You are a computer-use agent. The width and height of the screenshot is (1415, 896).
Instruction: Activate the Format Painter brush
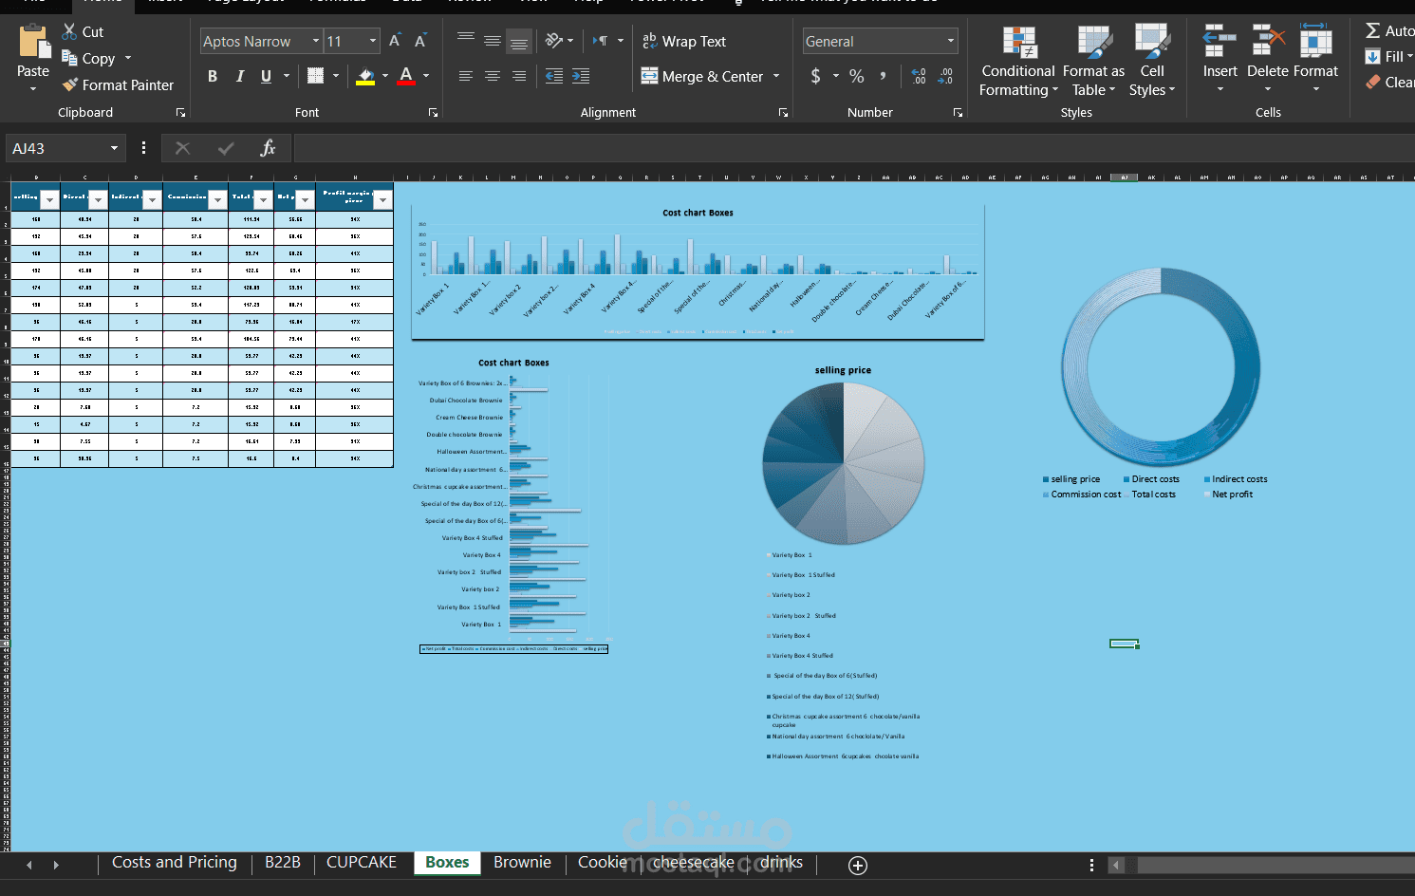coord(69,84)
